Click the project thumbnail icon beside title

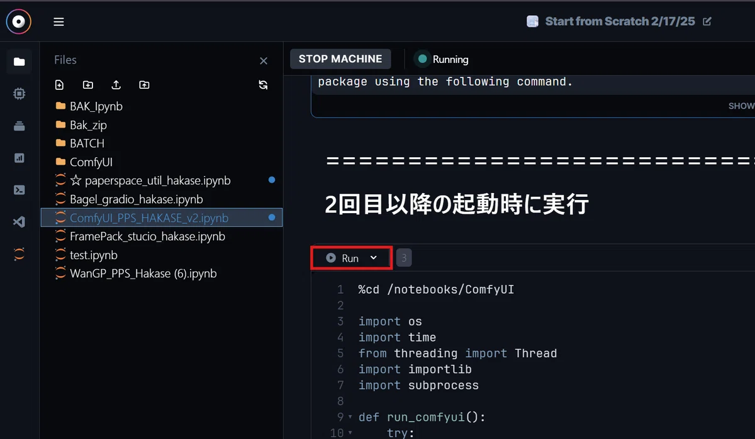click(532, 21)
